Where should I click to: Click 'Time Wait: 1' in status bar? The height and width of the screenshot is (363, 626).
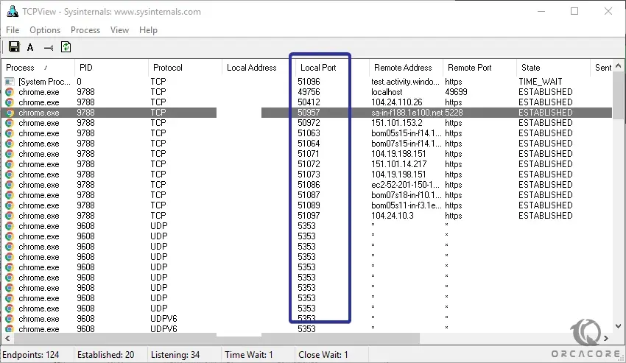click(249, 355)
